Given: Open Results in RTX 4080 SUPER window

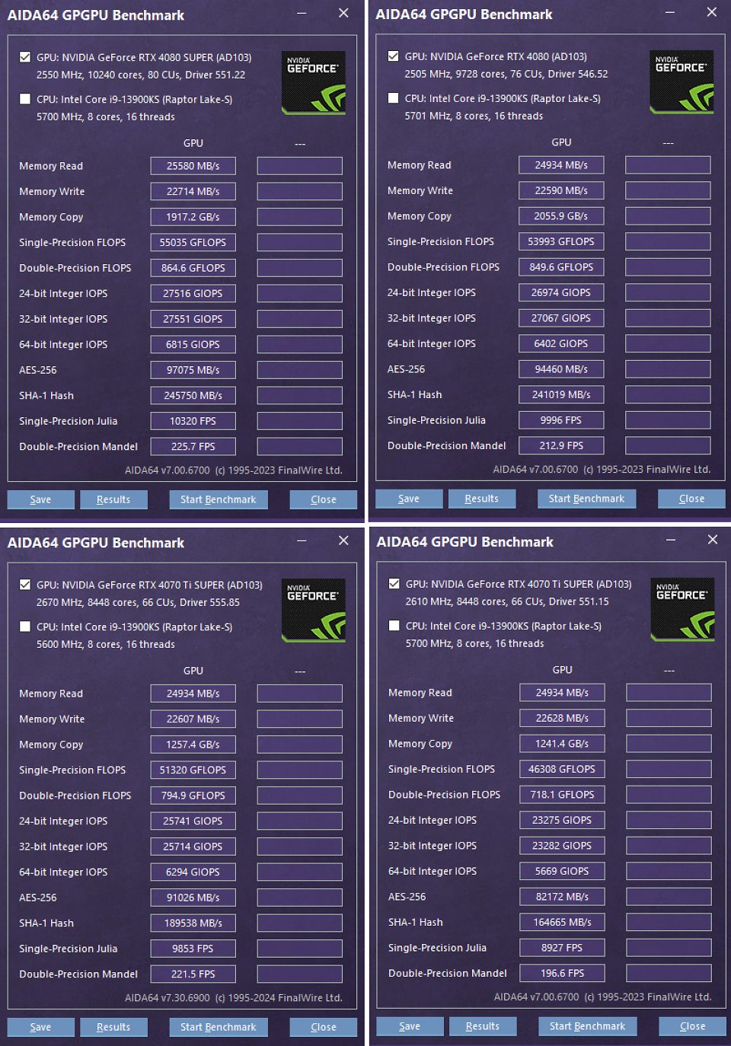Looking at the screenshot, I should pyautogui.click(x=113, y=499).
